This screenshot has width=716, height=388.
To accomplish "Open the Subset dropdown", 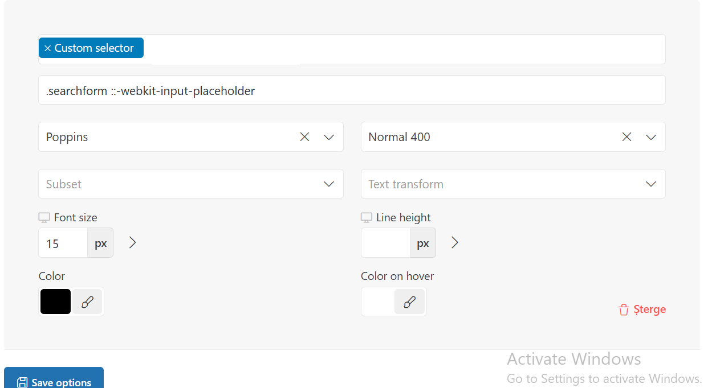I will 191,184.
